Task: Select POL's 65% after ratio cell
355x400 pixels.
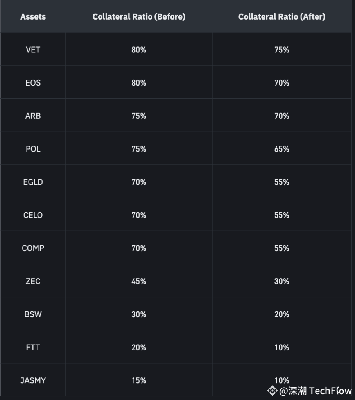Action: point(281,149)
